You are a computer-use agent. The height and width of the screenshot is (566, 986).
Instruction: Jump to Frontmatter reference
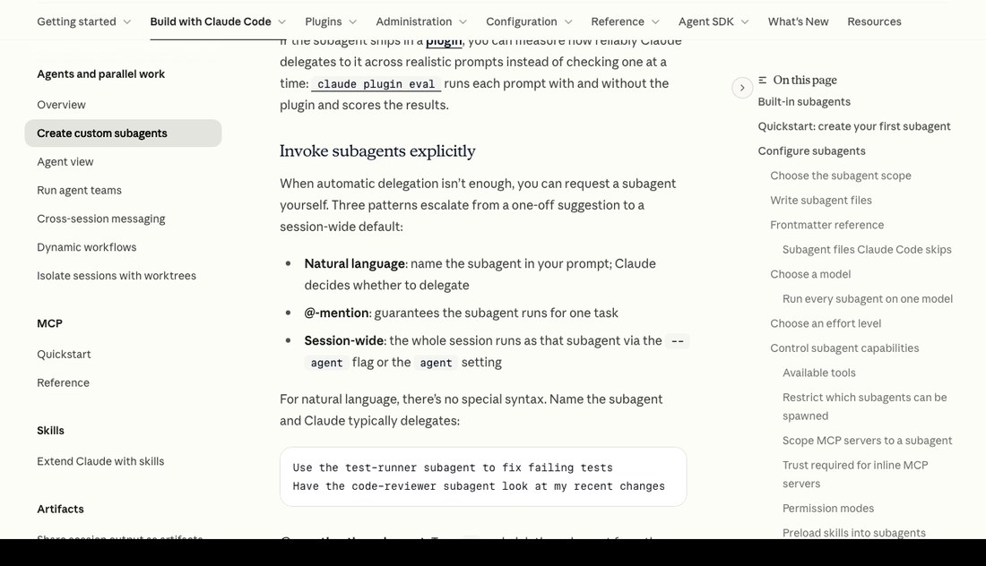click(827, 225)
